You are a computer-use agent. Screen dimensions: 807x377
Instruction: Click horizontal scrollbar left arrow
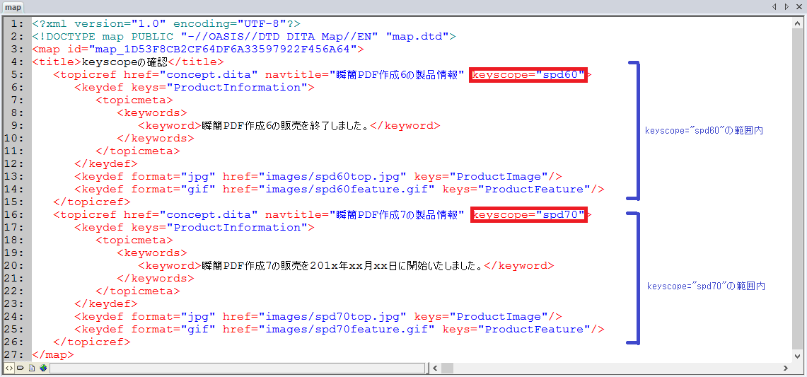point(435,369)
